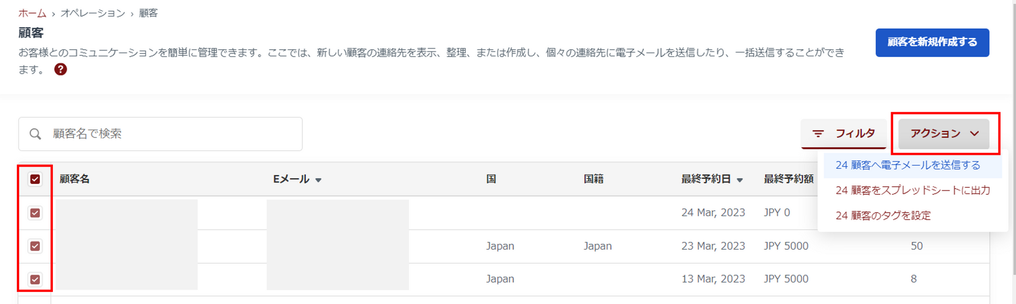The image size is (1016, 304).
Task: Sort by Eメール column arrow
Action: pyautogui.click(x=319, y=180)
